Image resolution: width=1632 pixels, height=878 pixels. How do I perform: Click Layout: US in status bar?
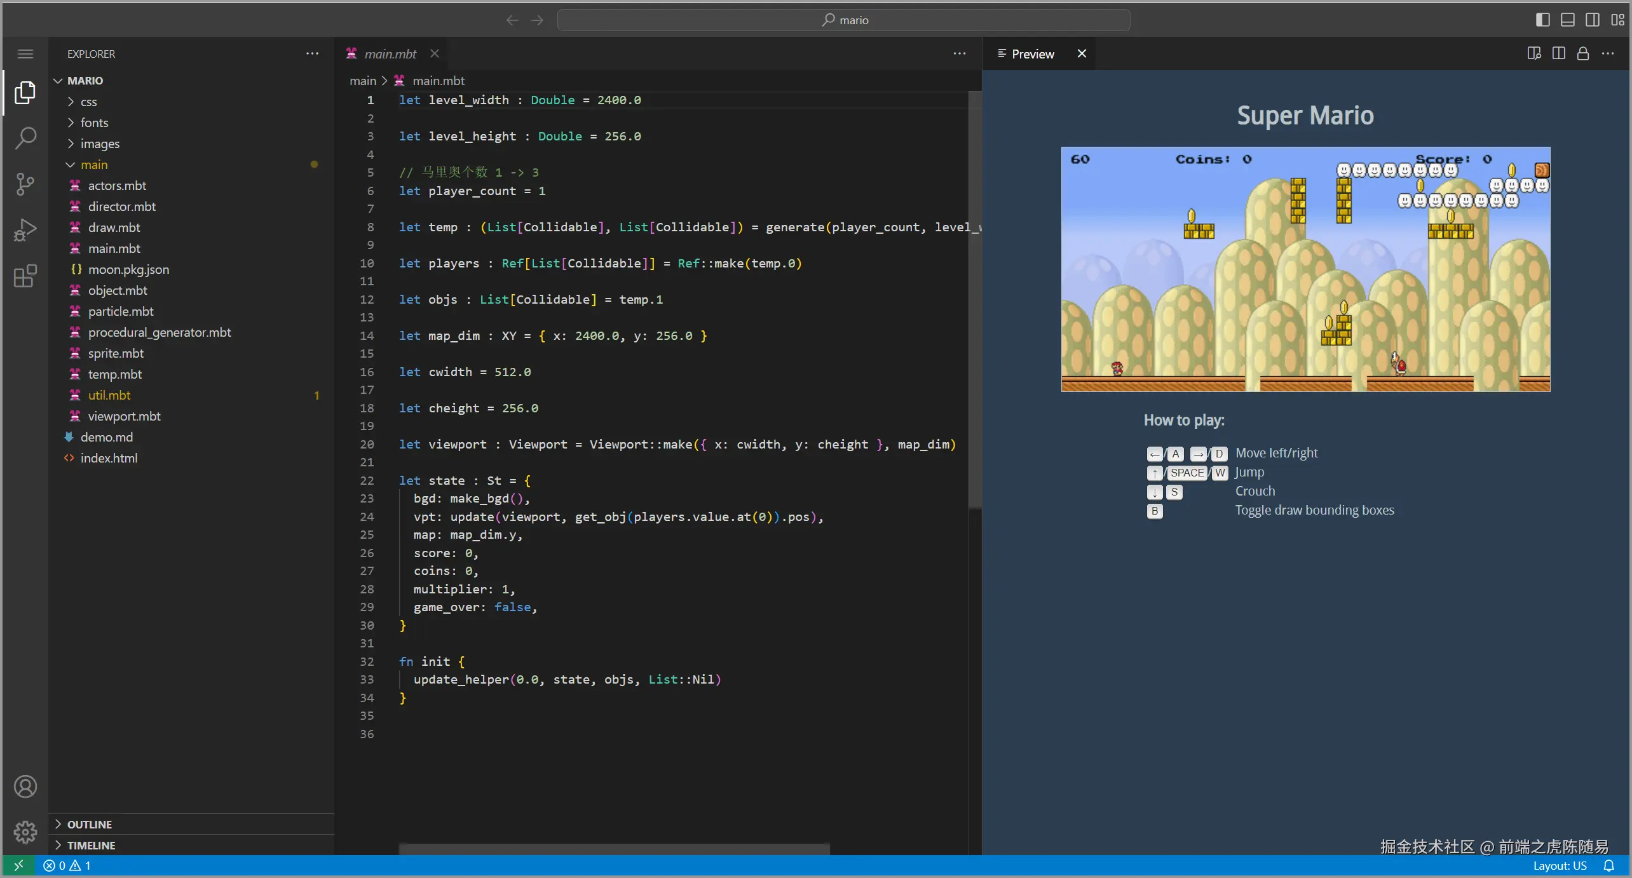point(1560,865)
